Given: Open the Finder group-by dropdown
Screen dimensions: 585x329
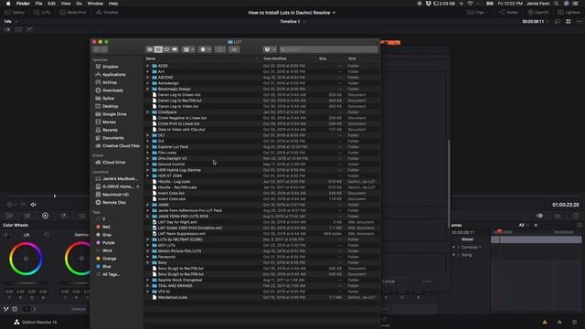Looking at the screenshot, I should point(188,49).
